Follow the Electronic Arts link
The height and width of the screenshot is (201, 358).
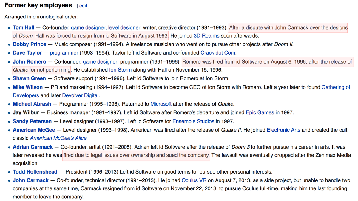pos(283,130)
